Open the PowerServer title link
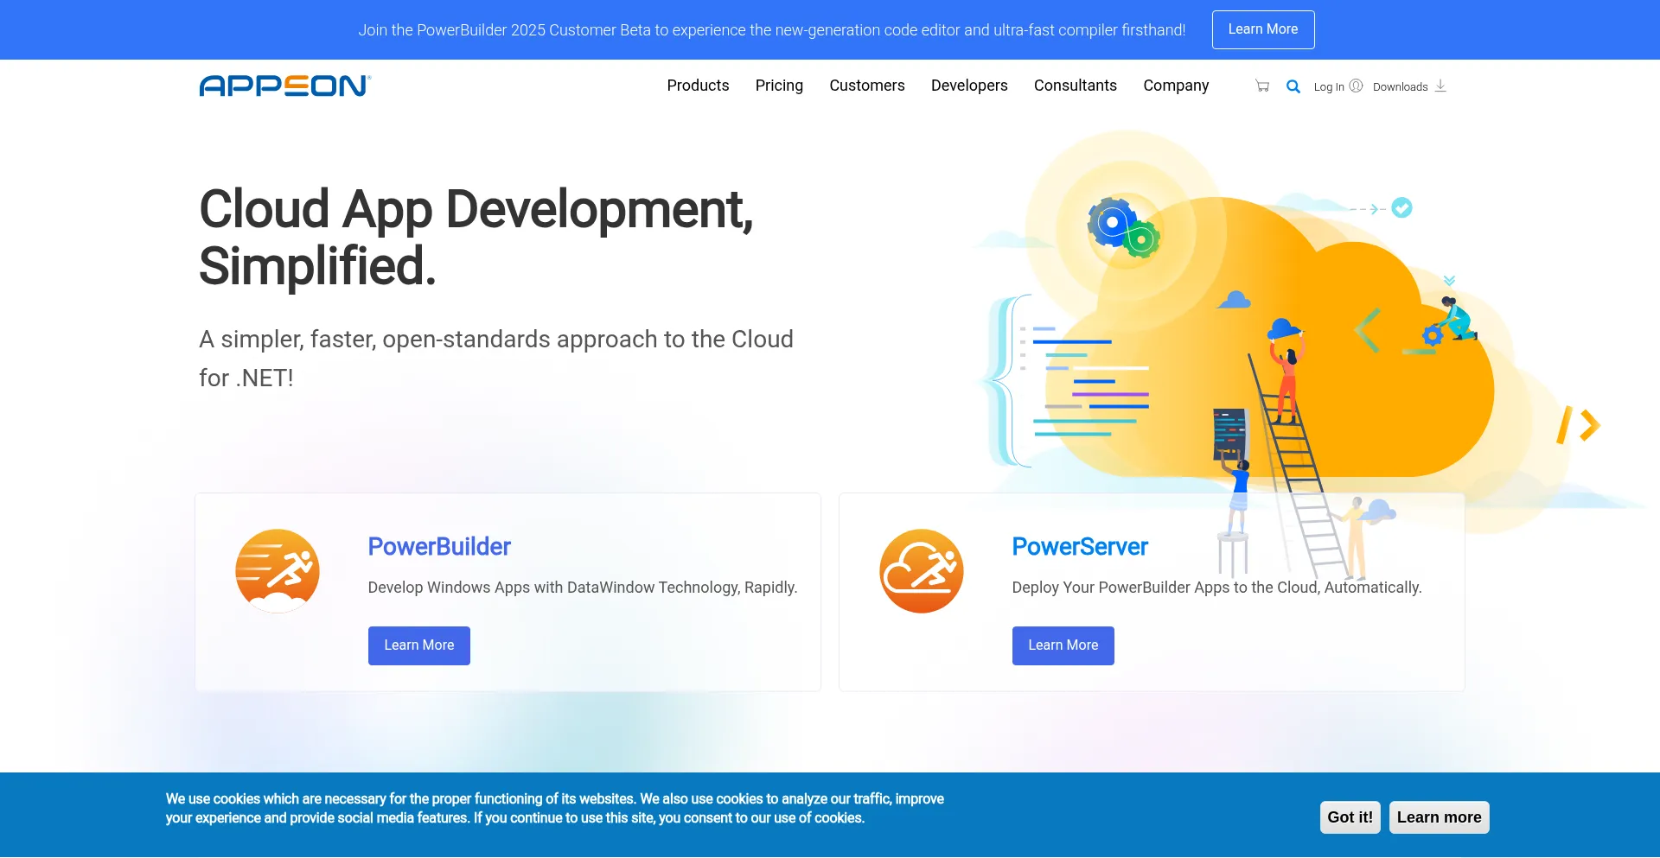Screen dimensions: 1660x858 [1080, 547]
